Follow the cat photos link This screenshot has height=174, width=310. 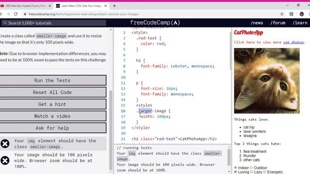pyautogui.click(x=294, y=42)
